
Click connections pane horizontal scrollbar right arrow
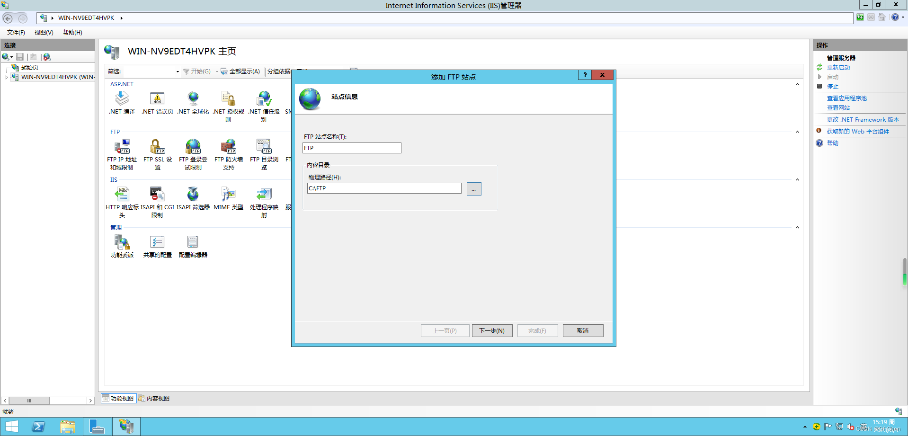click(90, 400)
